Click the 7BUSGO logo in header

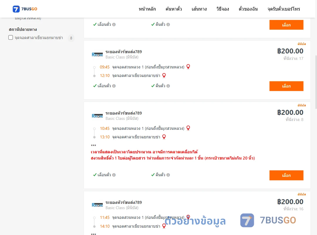coord(25,9)
